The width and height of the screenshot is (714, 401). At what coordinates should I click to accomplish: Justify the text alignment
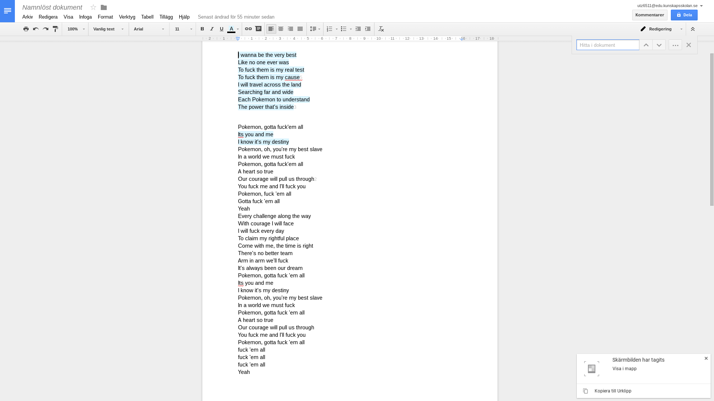300,29
